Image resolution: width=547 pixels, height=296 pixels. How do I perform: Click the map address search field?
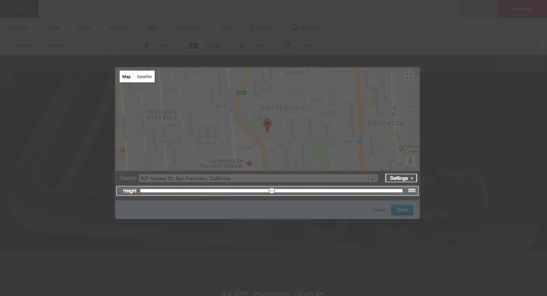(253, 178)
